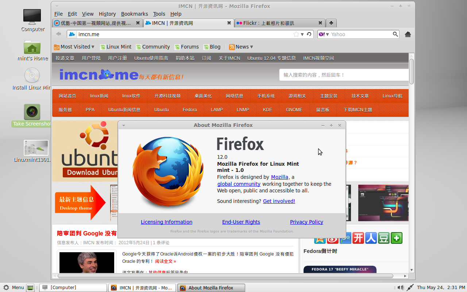This screenshot has height=292, width=467.
Task: Expand the URL history dropdown arrow
Action: tap(302, 34)
